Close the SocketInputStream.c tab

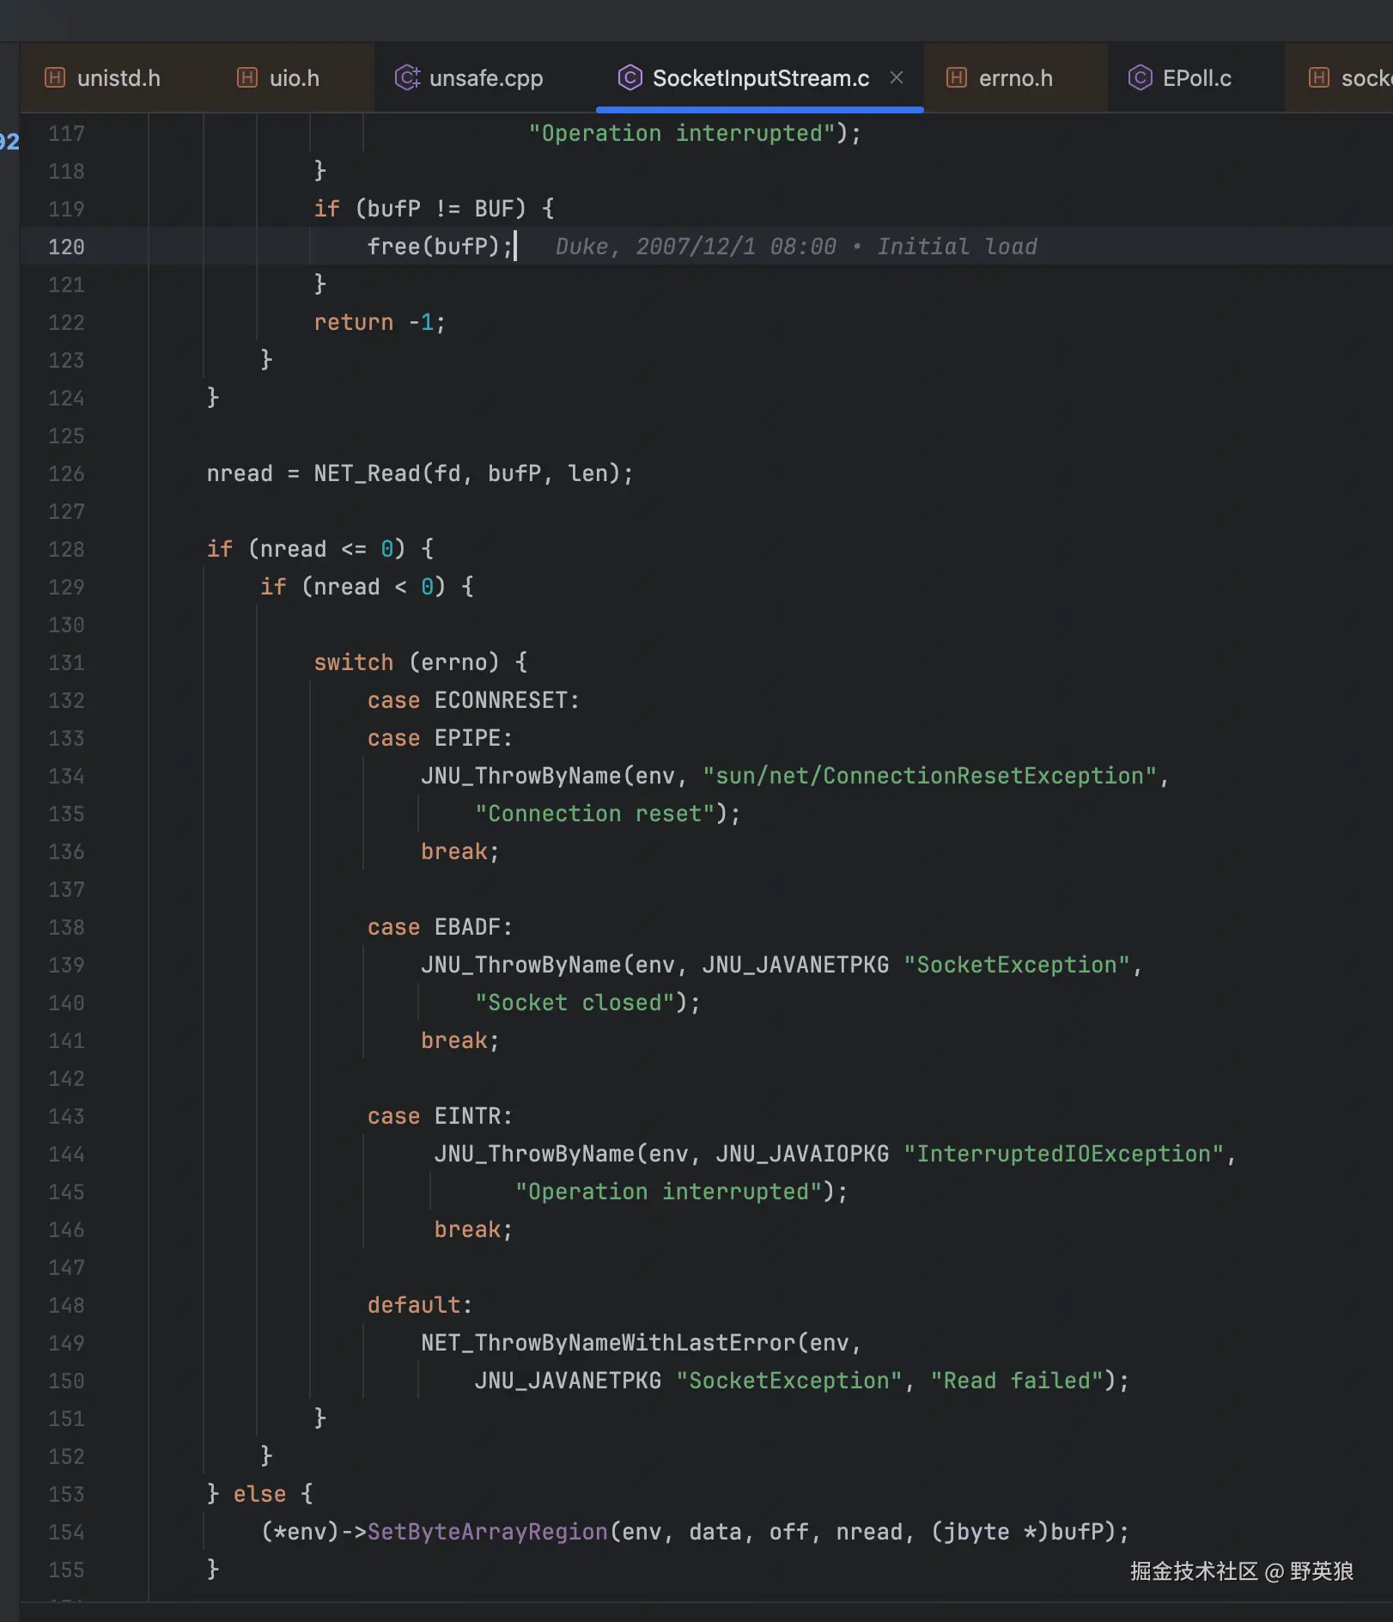click(897, 77)
